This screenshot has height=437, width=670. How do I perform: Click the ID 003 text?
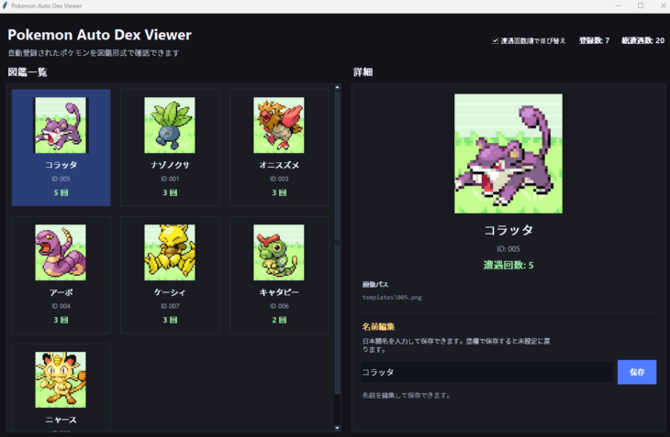click(279, 179)
